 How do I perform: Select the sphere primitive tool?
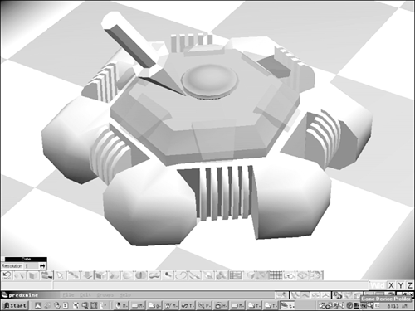(127, 275)
